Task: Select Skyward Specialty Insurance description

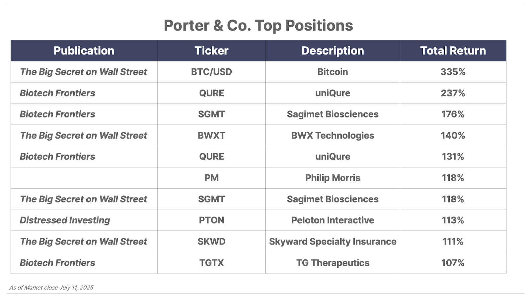Action: click(x=333, y=242)
